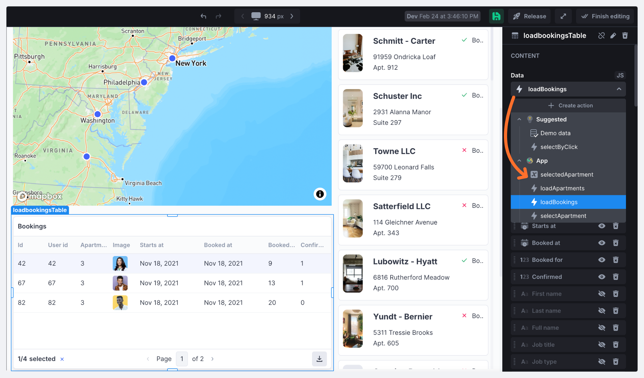This screenshot has height=378, width=644.
Task: Toggle visibility of Booked at column
Action: click(601, 243)
